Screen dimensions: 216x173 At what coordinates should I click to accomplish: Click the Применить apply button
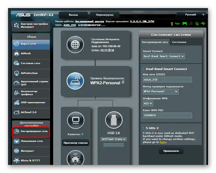coord(171,151)
